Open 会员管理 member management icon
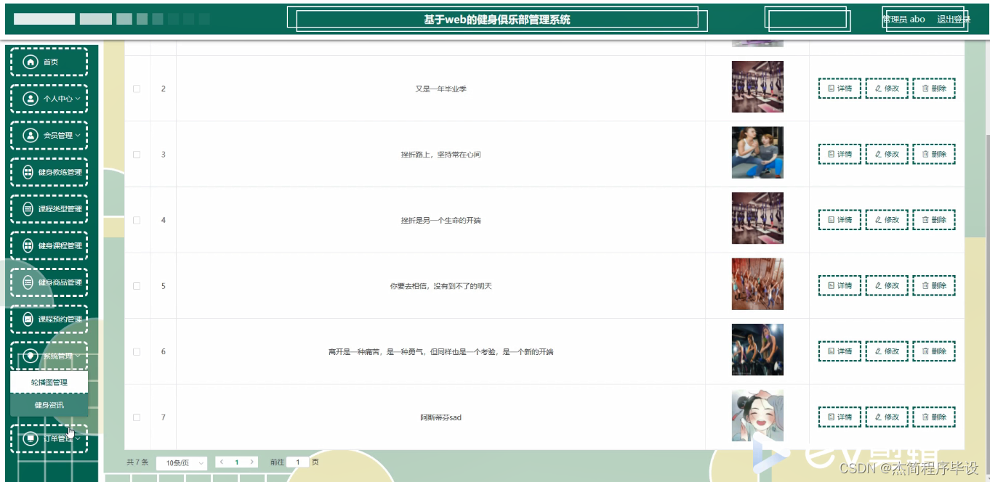Image resolution: width=990 pixels, height=482 pixels. tap(29, 135)
